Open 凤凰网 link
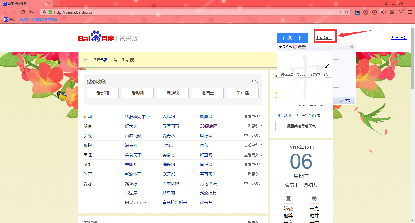 click(206, 117)
